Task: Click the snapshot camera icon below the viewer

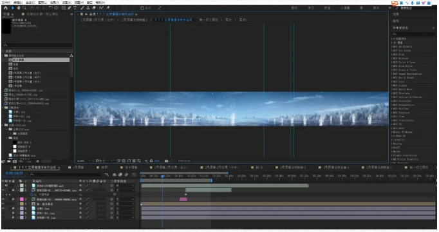Action: pos(166,161)
